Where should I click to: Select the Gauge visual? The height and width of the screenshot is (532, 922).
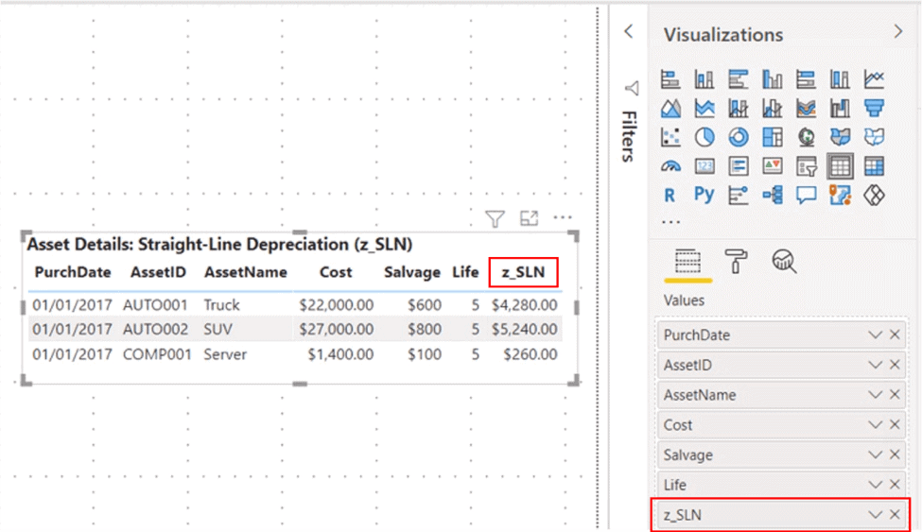(x=670, y=166)
